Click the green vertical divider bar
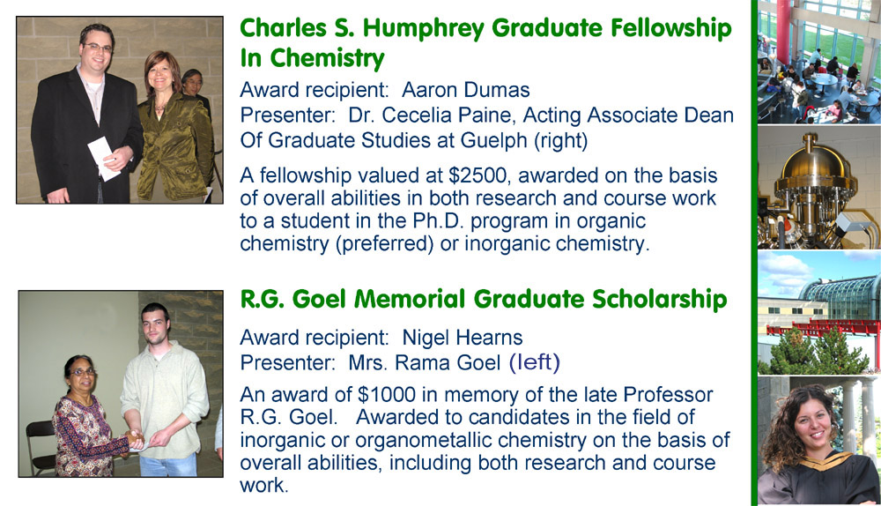 tap(754, 253)
